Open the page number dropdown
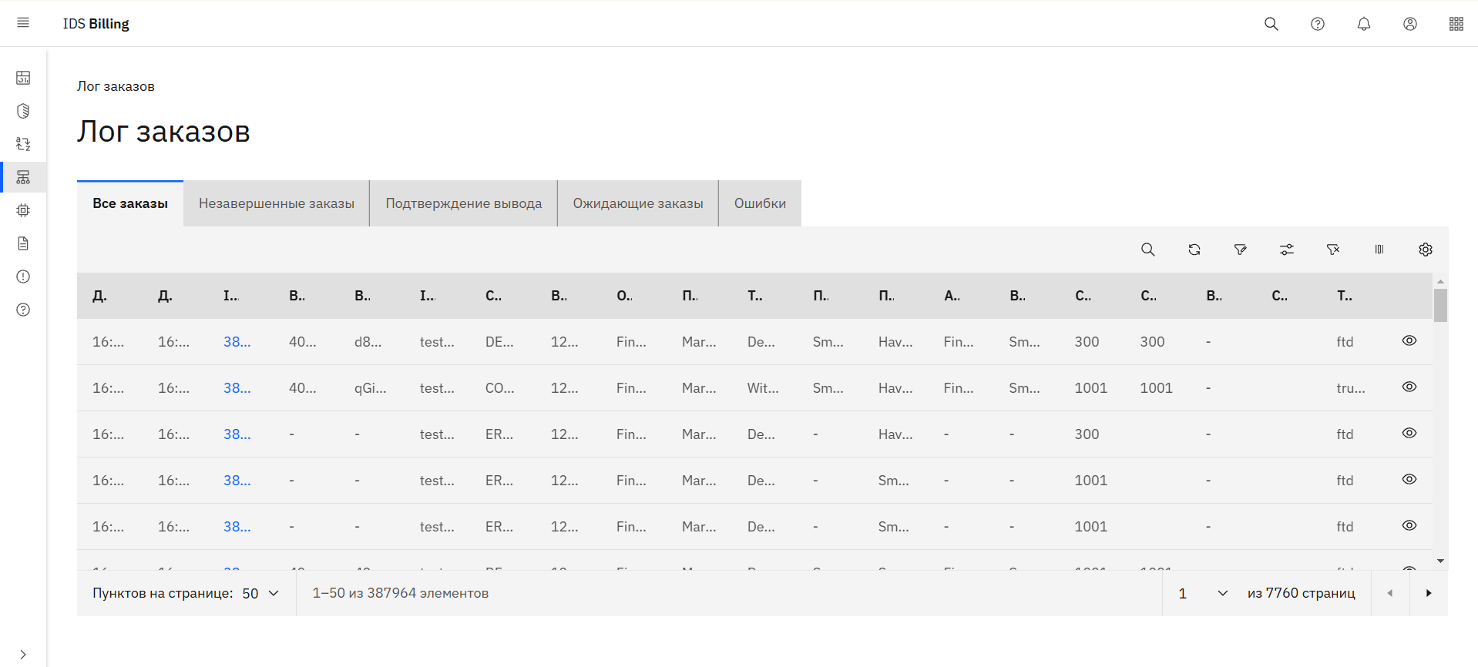The height and width of the screenshot is (667, 1478). click(1202, 593)
